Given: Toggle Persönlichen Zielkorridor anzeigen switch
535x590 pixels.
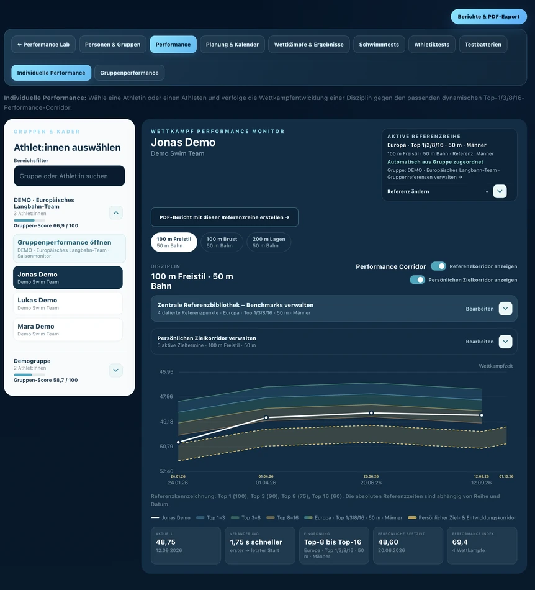Looking at the screenshot, I should [x=417, y=279].
